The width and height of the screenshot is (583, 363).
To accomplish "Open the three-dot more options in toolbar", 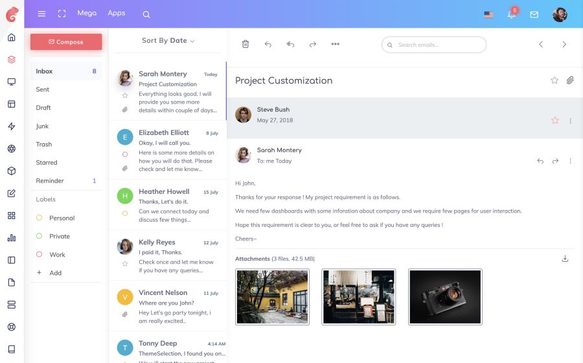I will click(x=336, y=44).
